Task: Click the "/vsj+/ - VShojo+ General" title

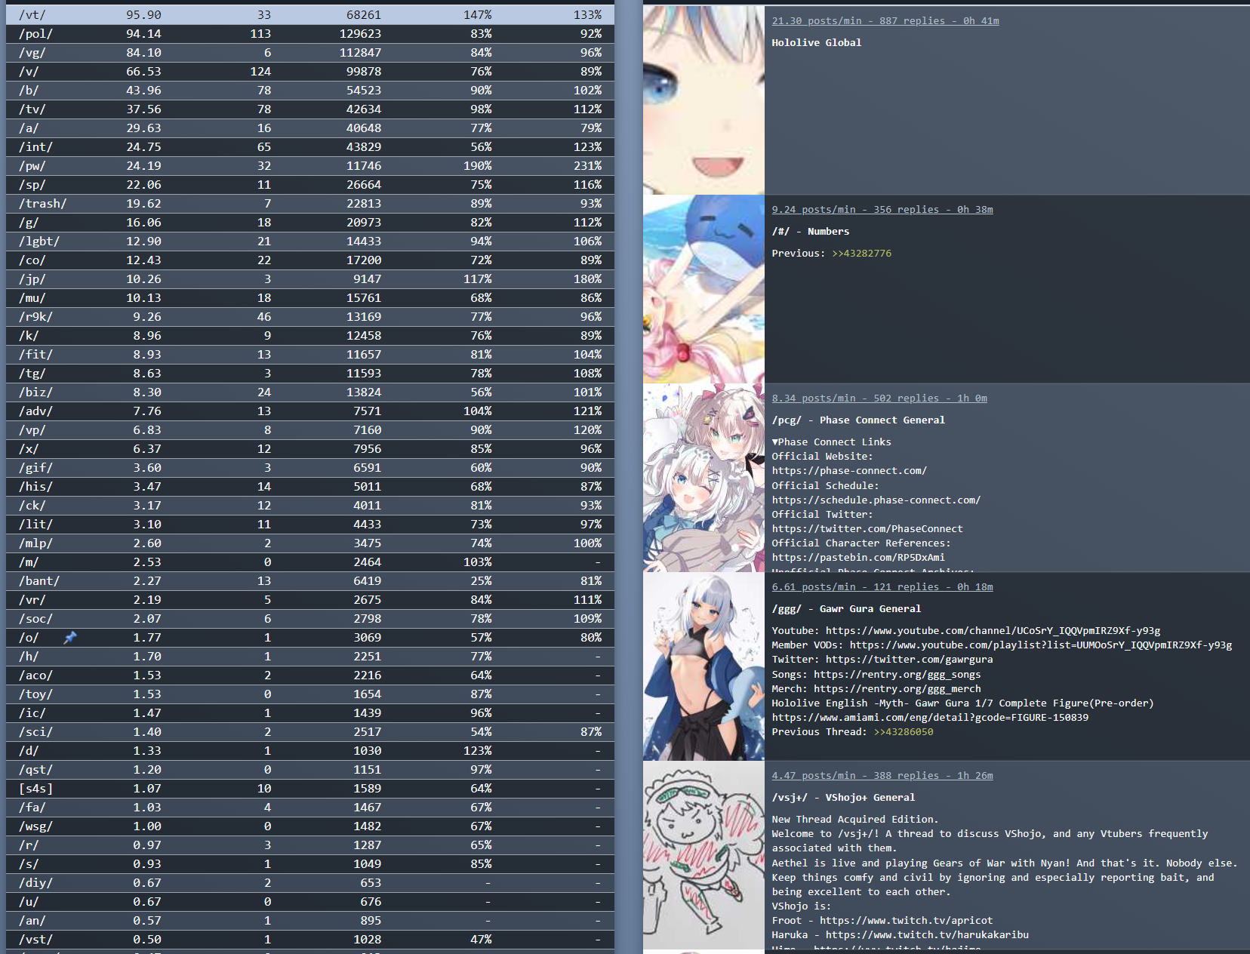Action: click(x=843, y=798)
